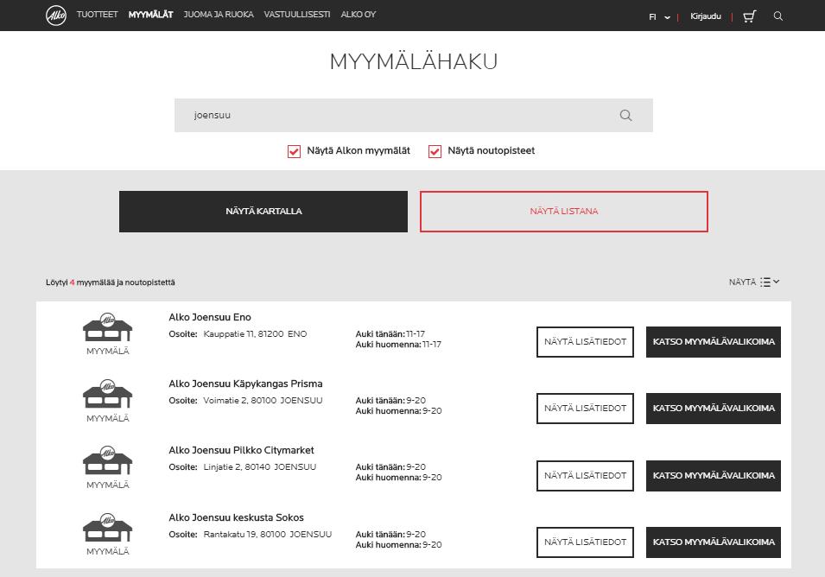Screen dimensions: 825x577
Task: Click the Löytyi 4 myymälää results count
Action: click(x=111, y=282)
